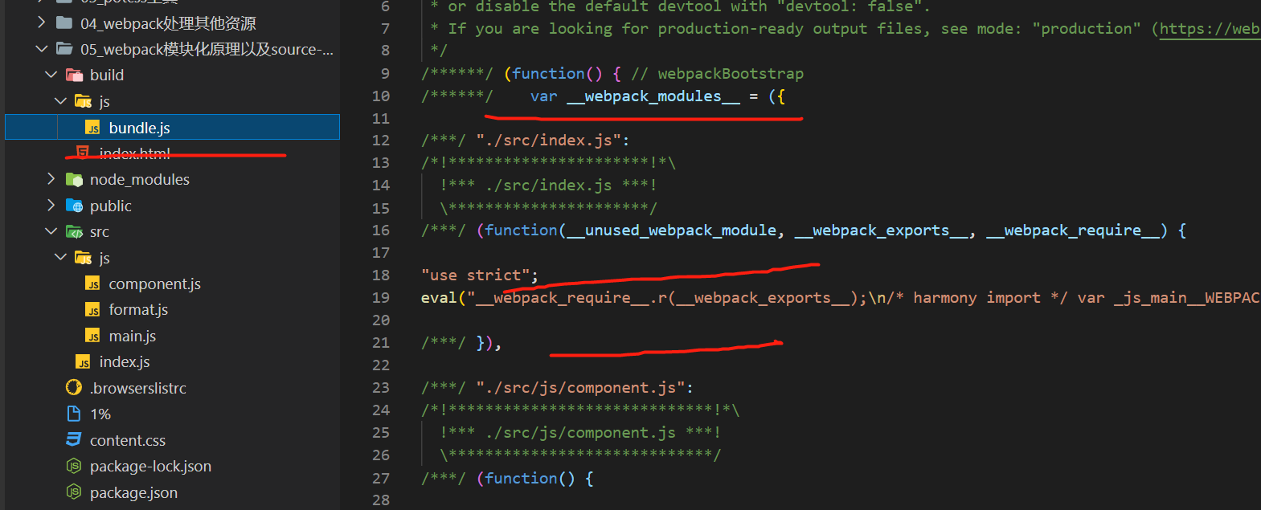Collapse the js folder under src
The image size is (1261, 510).
(60, 257)
